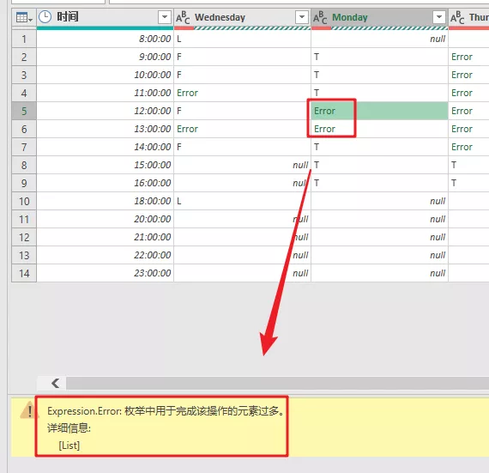Click the 12:00:00 time cell

pos(106,111)
